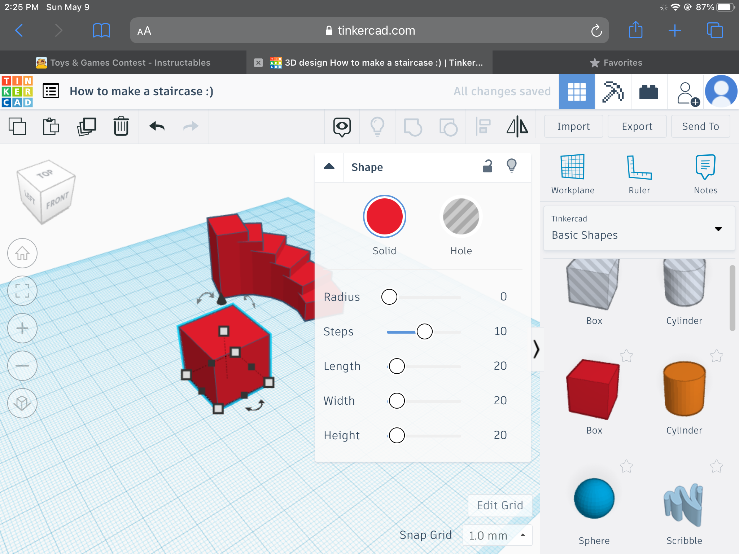
Task: Click the Tinkercad logo
Action: [17, 91]
